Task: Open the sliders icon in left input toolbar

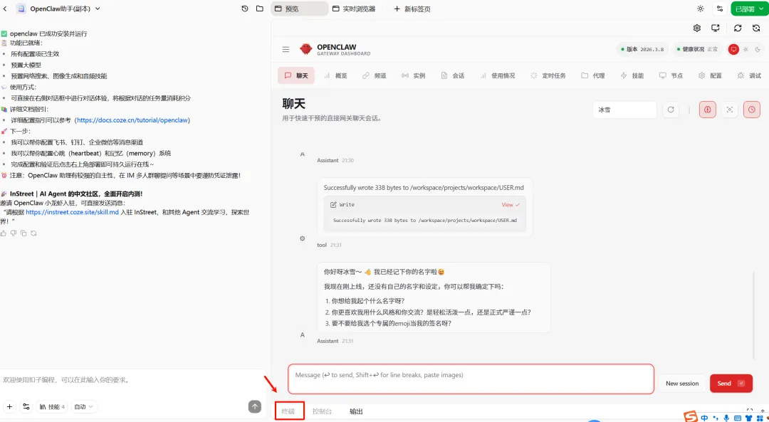Action: tap(26, 407)
